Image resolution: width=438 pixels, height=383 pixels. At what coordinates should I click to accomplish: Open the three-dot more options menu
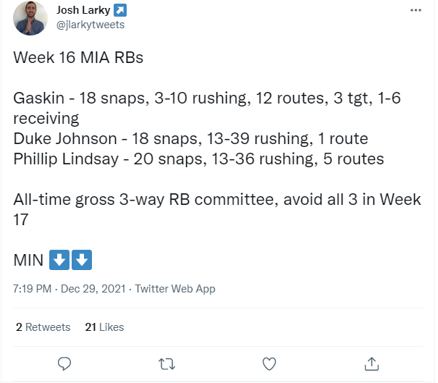416,10
